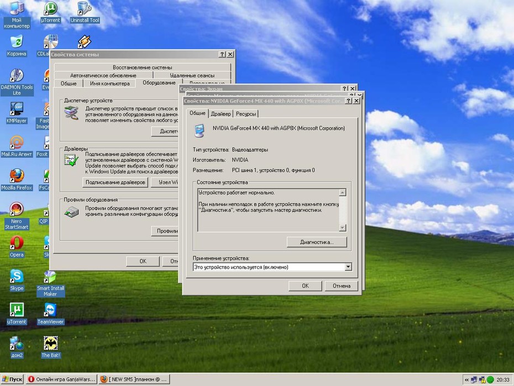Viewport: 514px width, 386px height.
Task: Launch the Mail.Ru Агент shortcut
Action: pyautogui.click(x=17, y=147)
